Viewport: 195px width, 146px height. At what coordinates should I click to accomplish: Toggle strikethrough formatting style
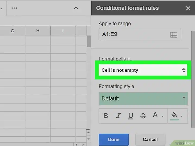point(143,116)
